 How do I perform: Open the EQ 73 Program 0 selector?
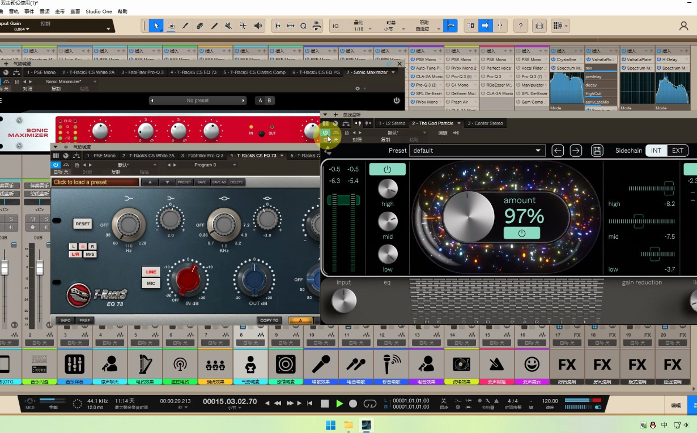point(205,165)
